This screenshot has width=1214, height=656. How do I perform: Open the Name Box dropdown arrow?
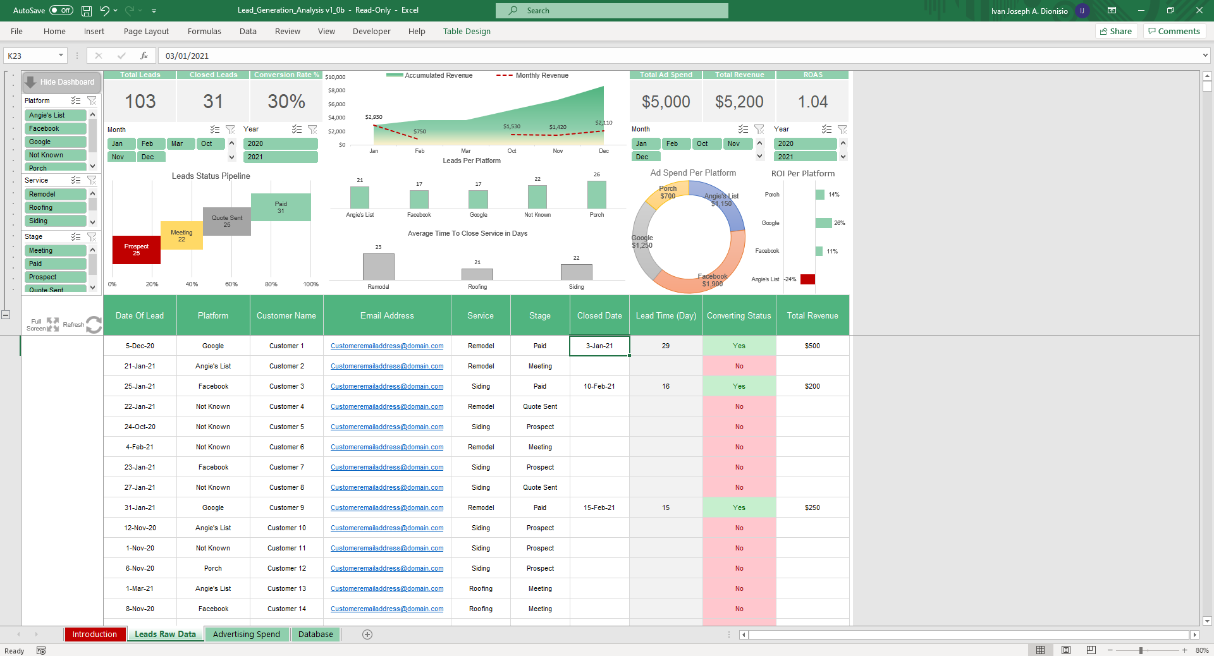pos(61,56)
